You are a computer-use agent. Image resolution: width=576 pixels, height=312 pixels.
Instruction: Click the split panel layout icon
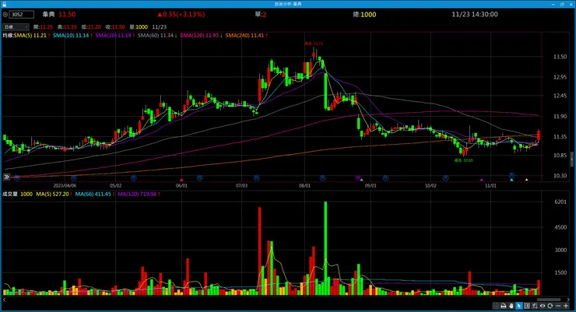527,306
